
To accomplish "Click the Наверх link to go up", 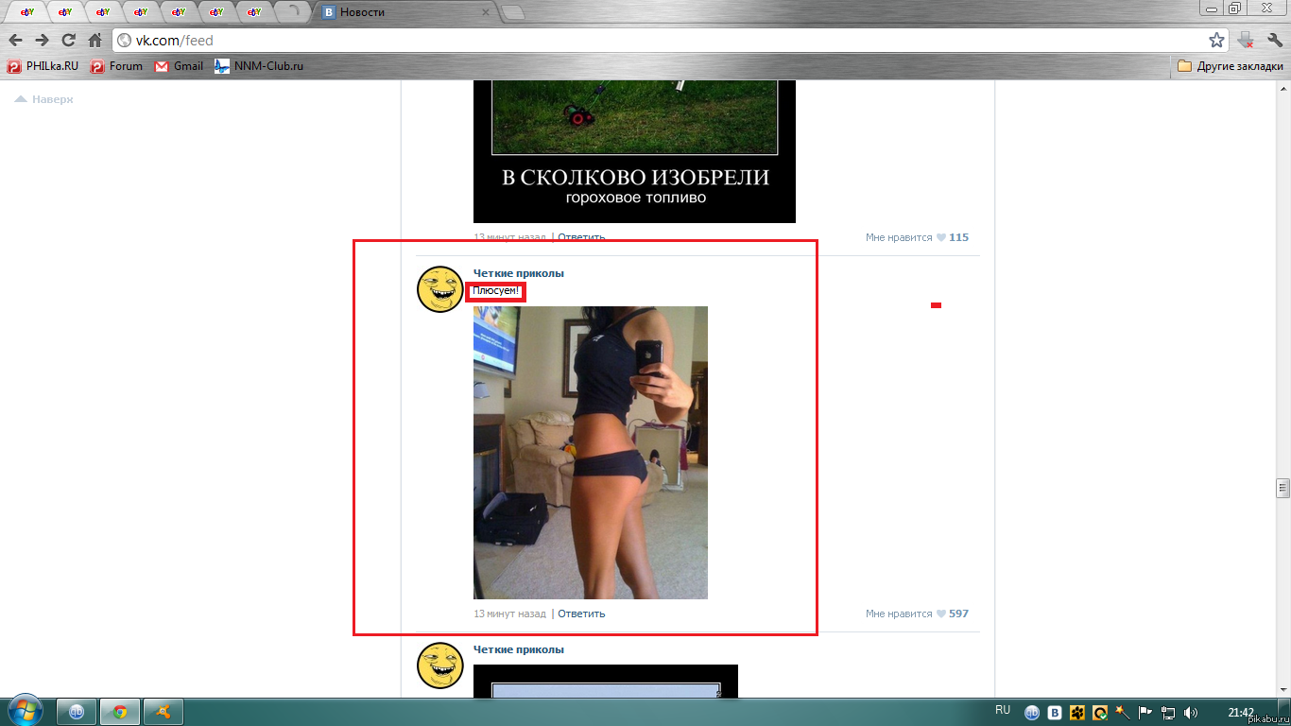I will [43, 99].
